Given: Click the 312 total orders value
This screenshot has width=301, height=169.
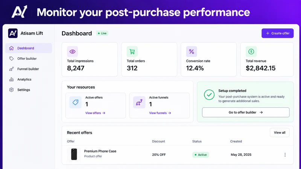Looking at the screenshot, I should click(x=132, y=68).
